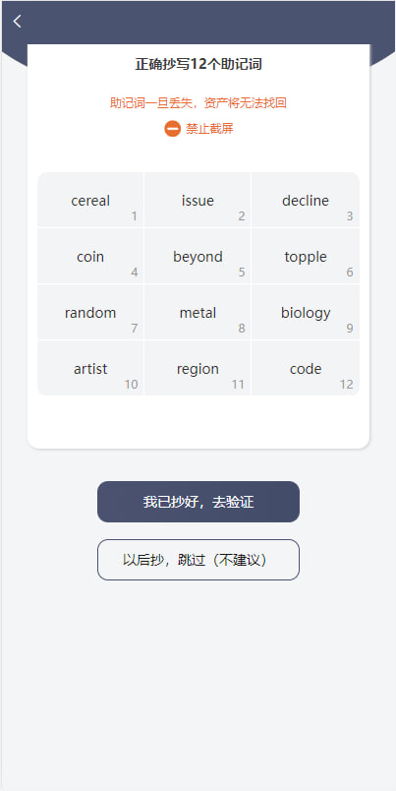Click the '我已抄好，去验证' button
The width and height of the screenshot is (396, 791).
(198, 502)
